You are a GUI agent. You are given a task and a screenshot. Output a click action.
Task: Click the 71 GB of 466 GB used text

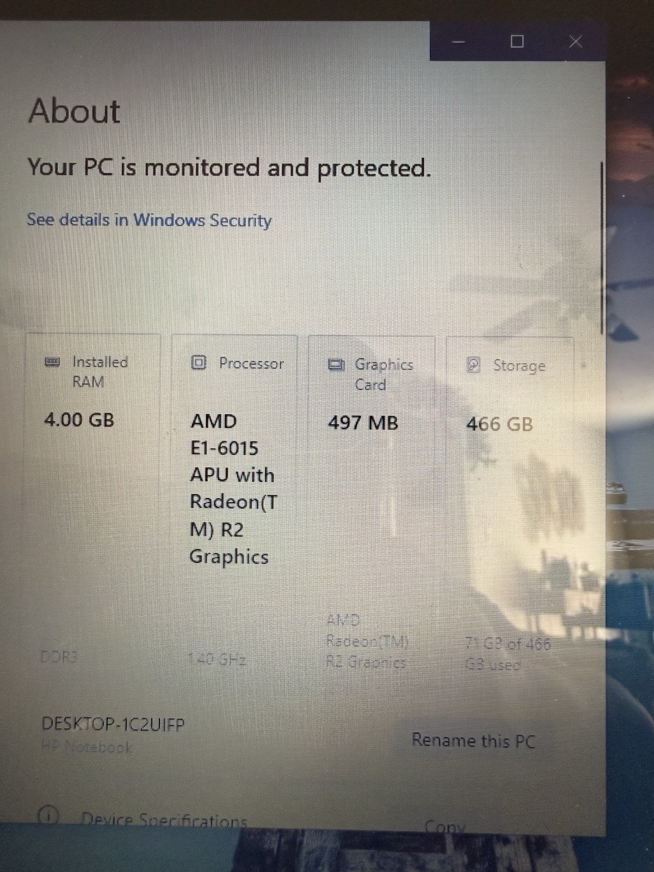tap(508, 654)
